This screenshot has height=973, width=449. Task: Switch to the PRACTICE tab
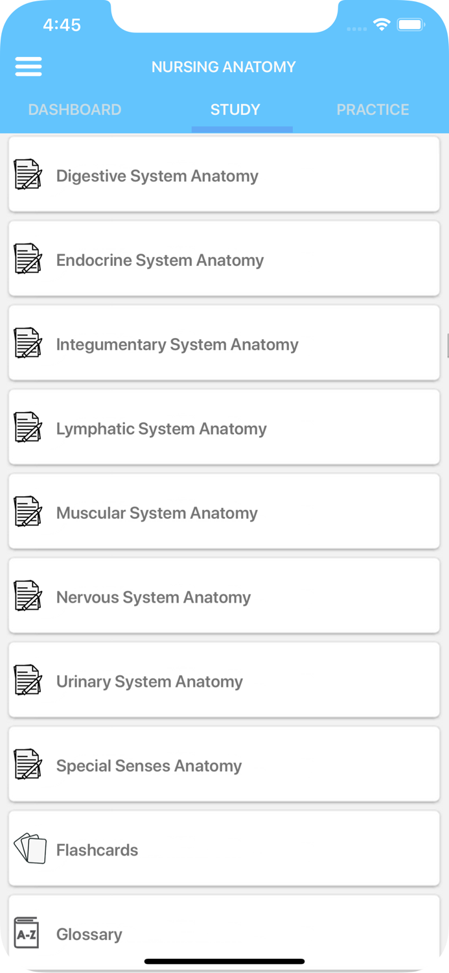coord(373,110)
